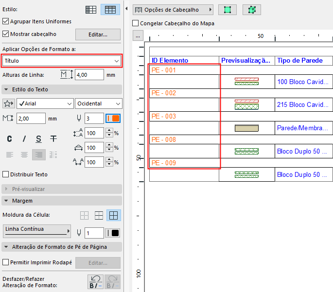333x292 pixels.
Task: Select the 100 Bloco Cavid... cell
Action: (303, 82)
